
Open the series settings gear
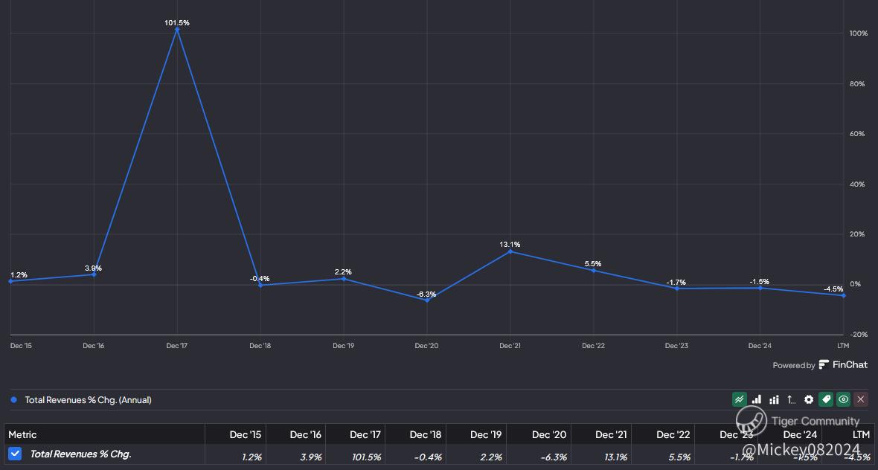click(809, 399)
